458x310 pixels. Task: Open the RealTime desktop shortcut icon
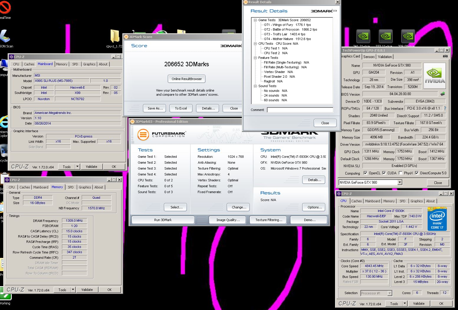(x=5, y=8)
